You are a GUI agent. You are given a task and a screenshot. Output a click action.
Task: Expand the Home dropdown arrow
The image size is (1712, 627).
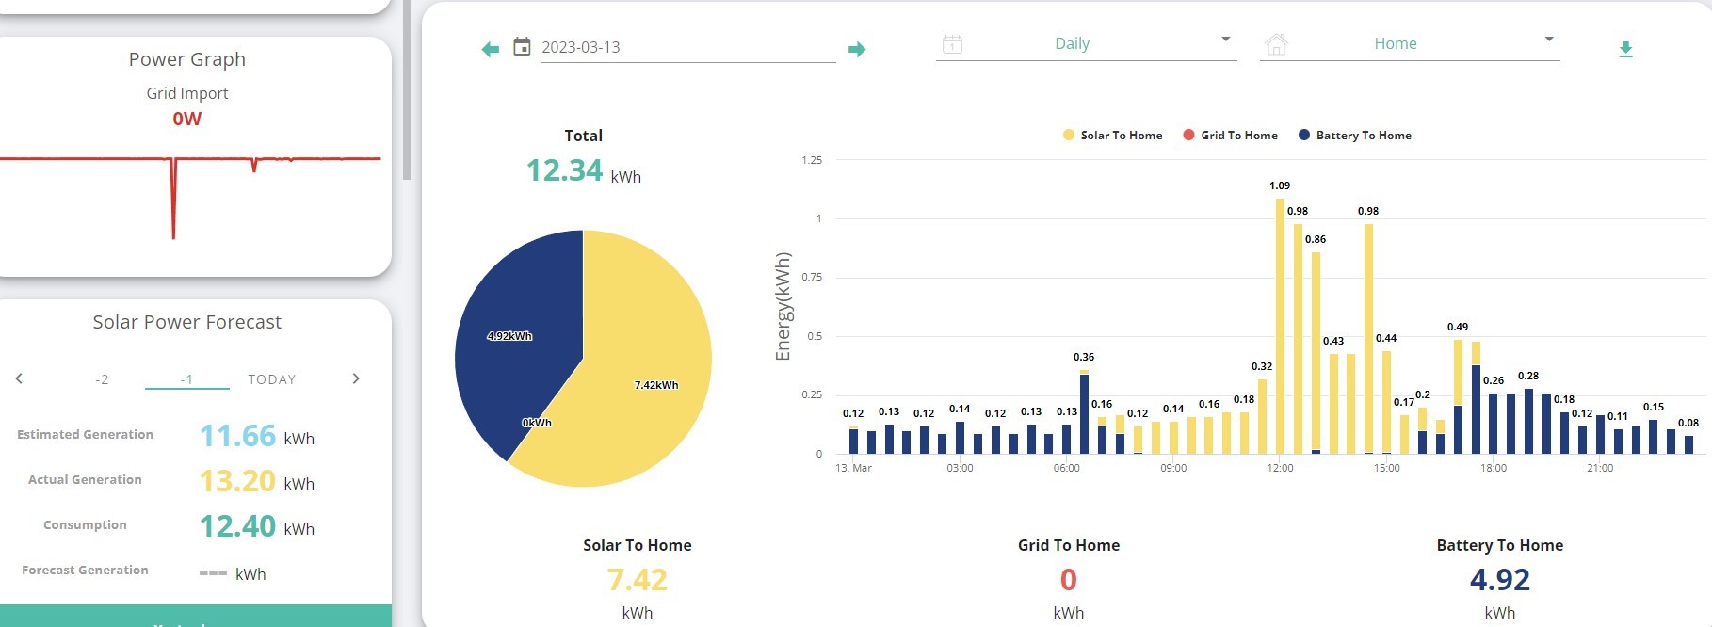(1549, 40)
